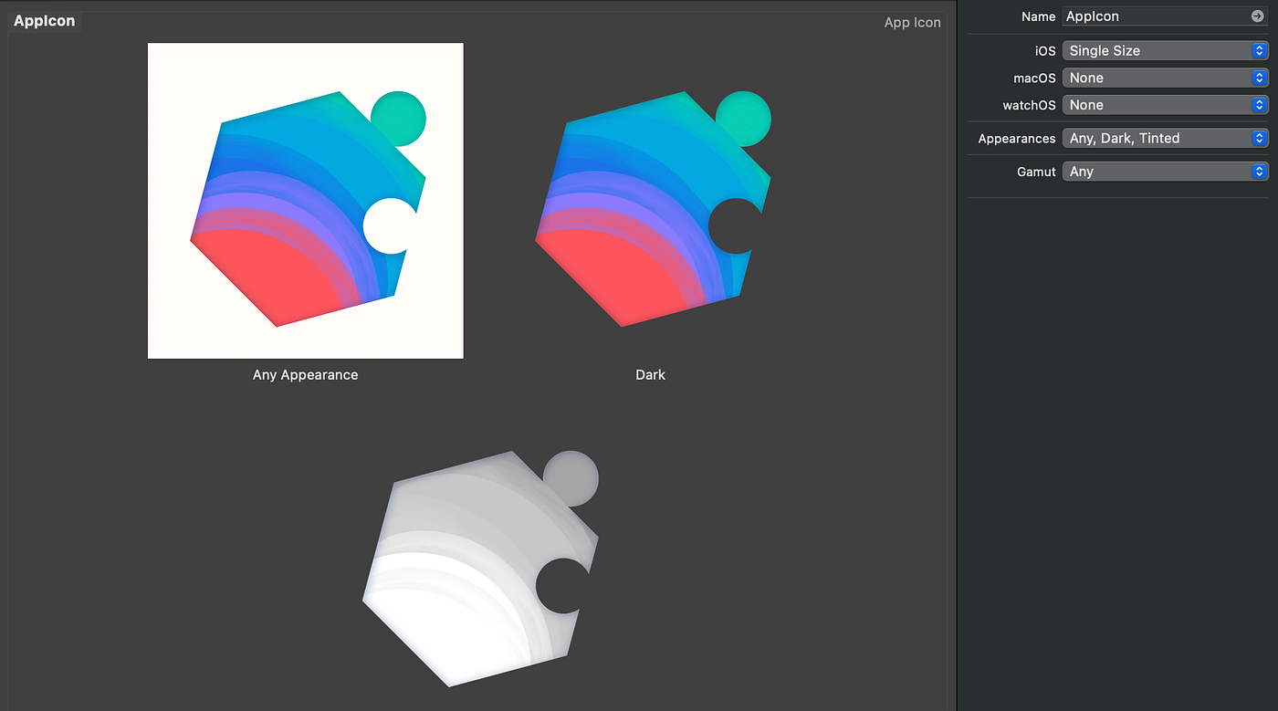Click the chevron icon on the Appearances popup

[x=1261, y=138]
